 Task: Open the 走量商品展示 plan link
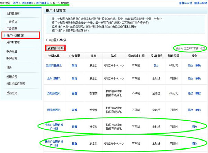pos(54,65)
